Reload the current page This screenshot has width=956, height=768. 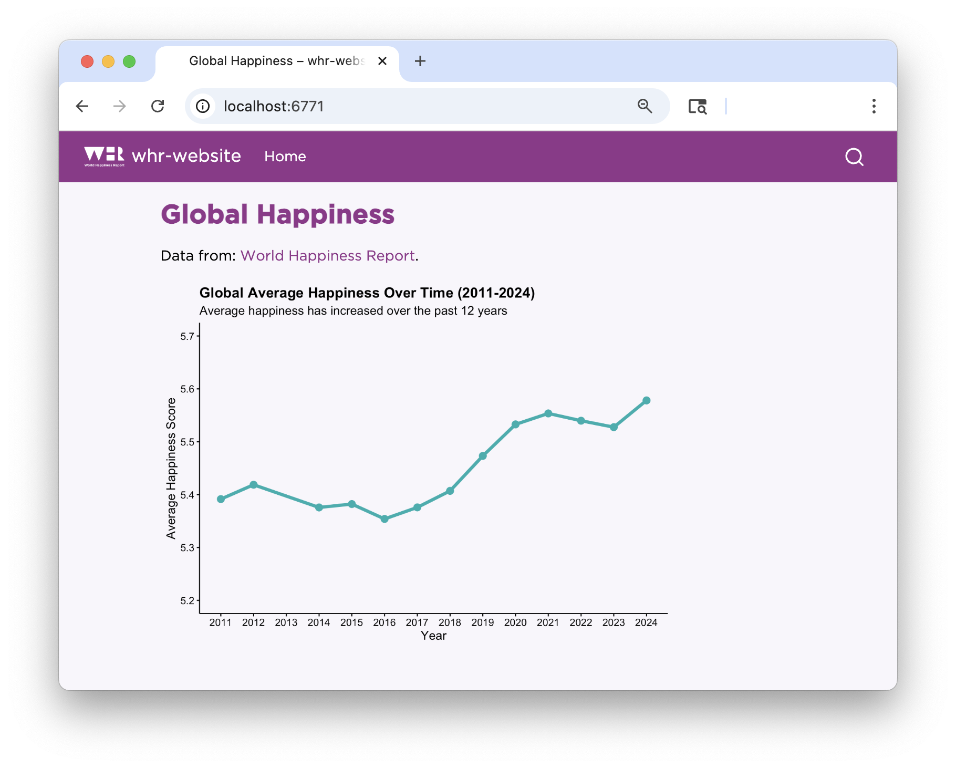tap(158, 107)
